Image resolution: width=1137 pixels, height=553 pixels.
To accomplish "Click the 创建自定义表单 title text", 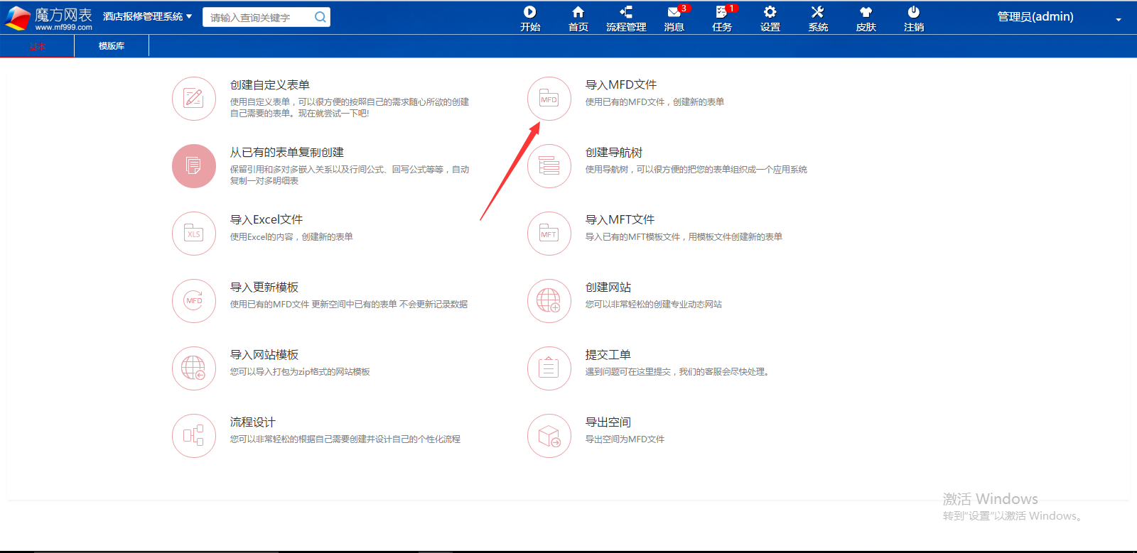I will click(270, 84).
